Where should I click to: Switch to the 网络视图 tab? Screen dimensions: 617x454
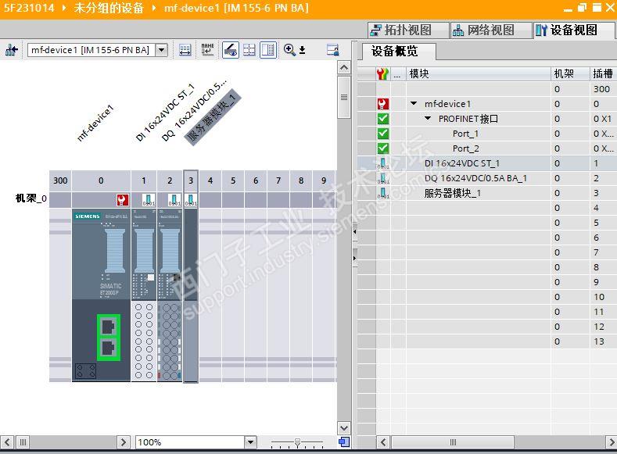pyautogui.click(x=490, y=30)
